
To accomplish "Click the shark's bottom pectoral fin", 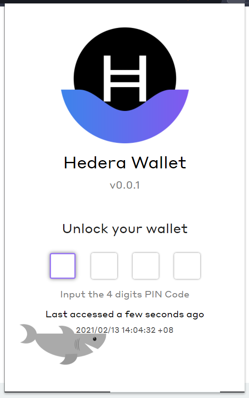I will (69, 359).
